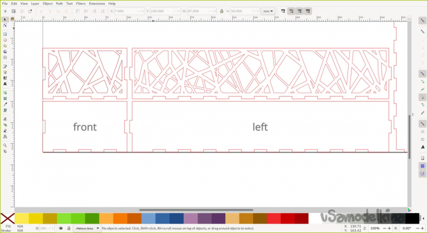
Task: Open the Path menu
Action: click(59, 3)
